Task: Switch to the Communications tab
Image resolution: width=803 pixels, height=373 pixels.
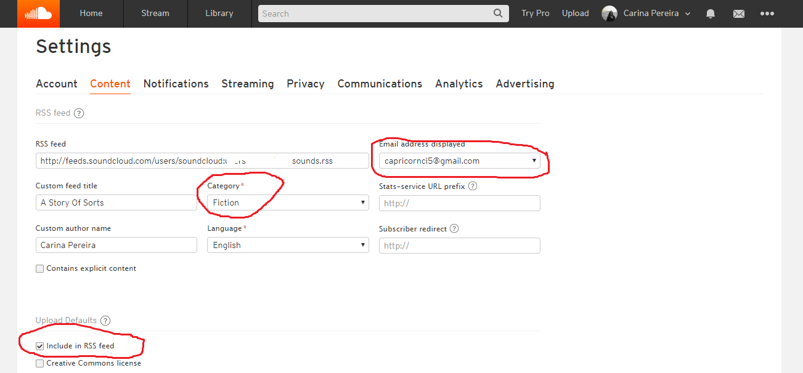Action: 380,84
